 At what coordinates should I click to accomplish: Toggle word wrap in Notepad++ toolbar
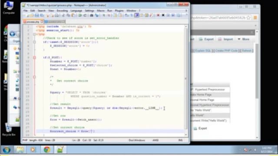(x=126, y=16)
